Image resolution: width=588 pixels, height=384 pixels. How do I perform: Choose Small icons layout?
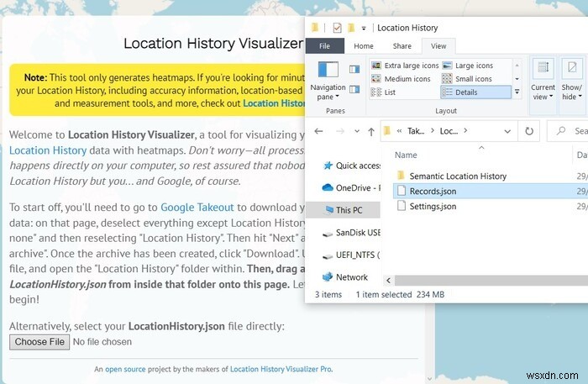pyautogui.click(x=467, y=79)
